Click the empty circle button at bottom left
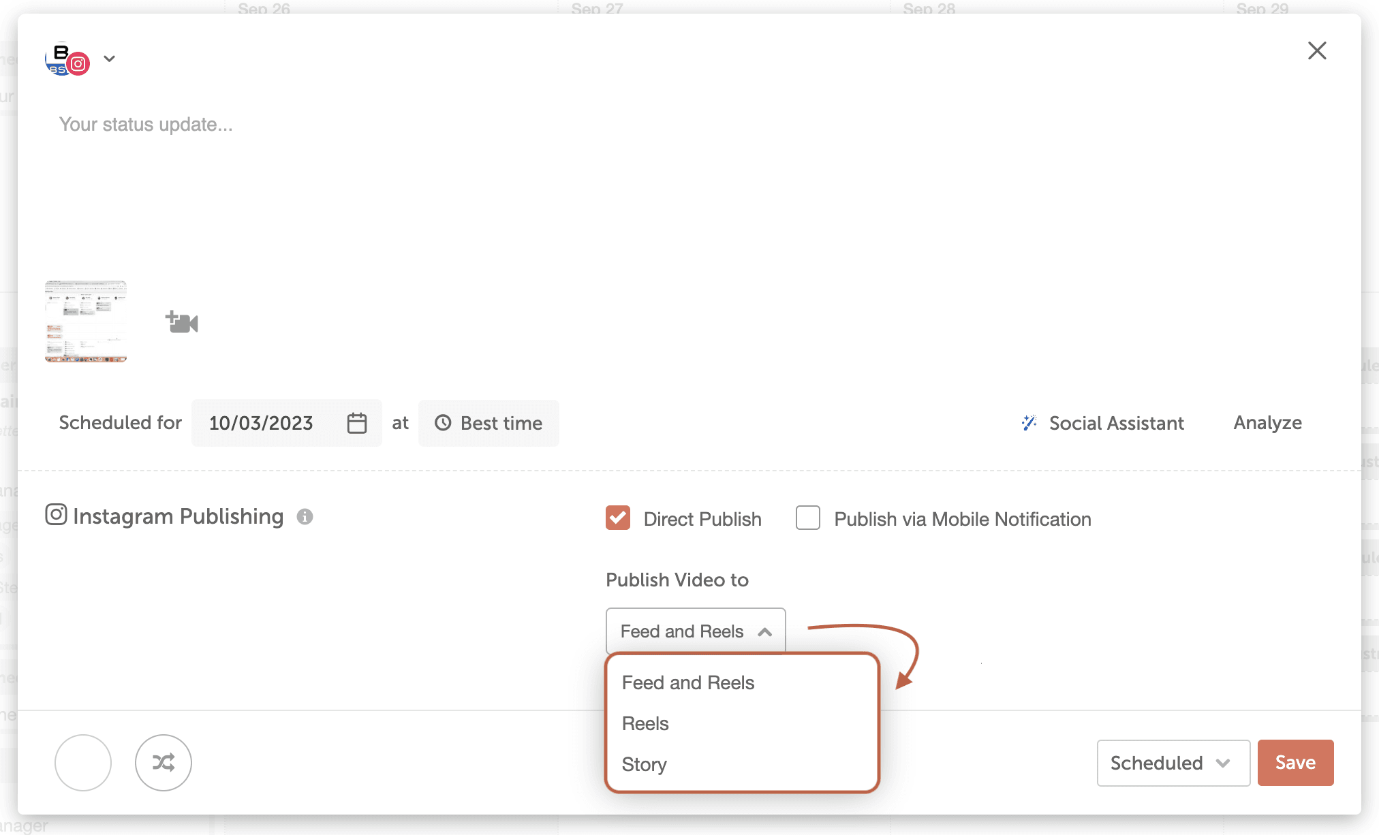The image size is (1379, 835). coord(83,762)
